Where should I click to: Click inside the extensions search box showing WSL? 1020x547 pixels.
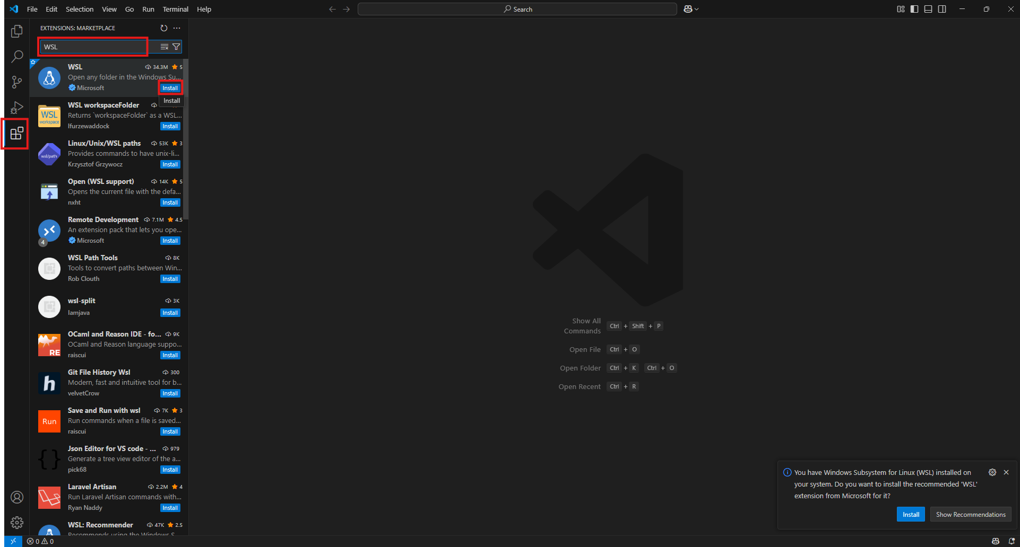pos(92,47)
